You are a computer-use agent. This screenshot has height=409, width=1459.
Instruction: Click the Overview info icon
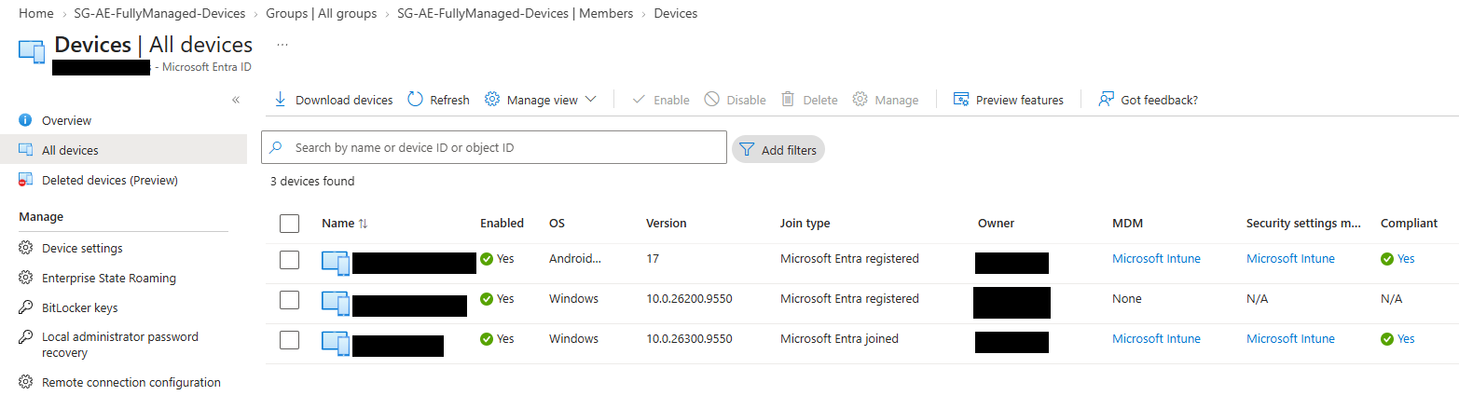click(25, 120)
